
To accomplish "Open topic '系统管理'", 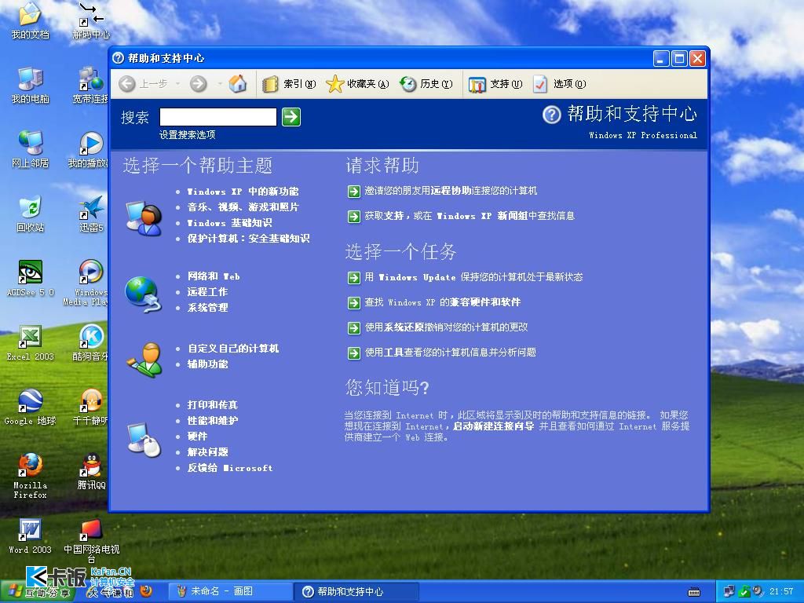I will [x=207, y=308].
